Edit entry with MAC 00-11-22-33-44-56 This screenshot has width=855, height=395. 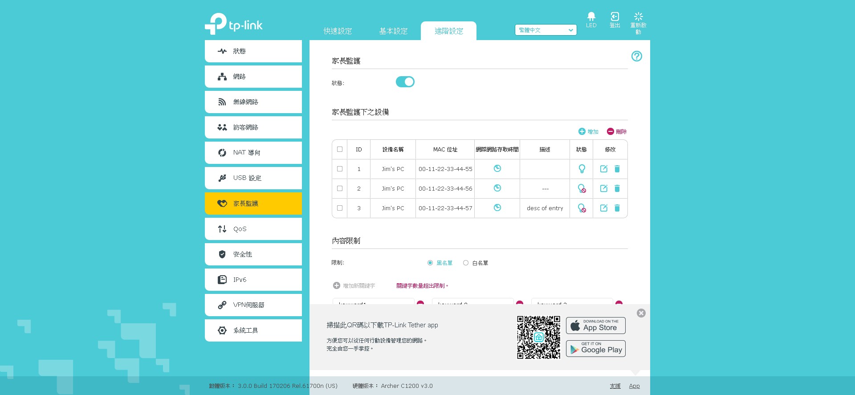pos(603,188)
